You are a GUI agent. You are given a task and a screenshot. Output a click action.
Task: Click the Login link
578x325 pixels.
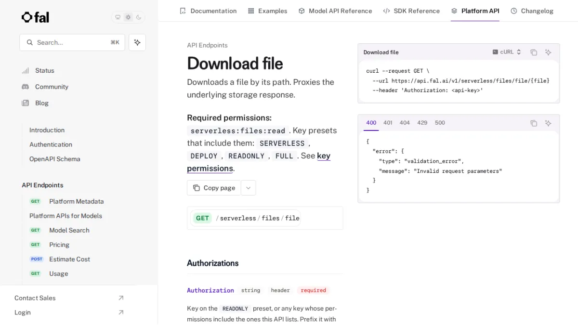pos(69,312)
